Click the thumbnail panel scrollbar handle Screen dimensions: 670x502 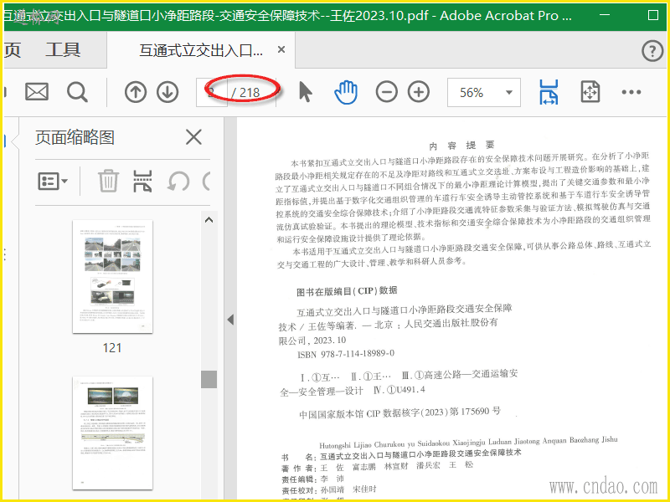click(209, 379)
